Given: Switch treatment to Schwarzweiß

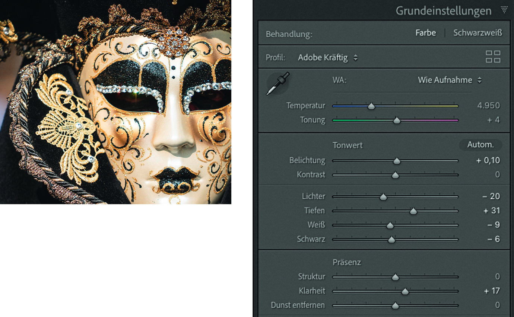Looking at the screenshot, I should coord(477,33).
